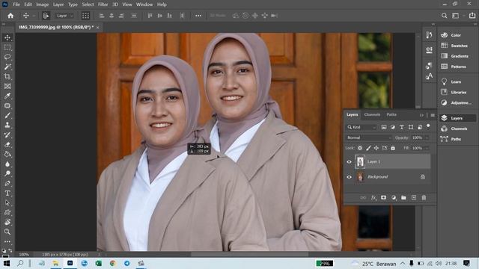Select the Magic Wand tool
Image resolution: width=479 pixels, height=269 pixels.
click(7, 67)
